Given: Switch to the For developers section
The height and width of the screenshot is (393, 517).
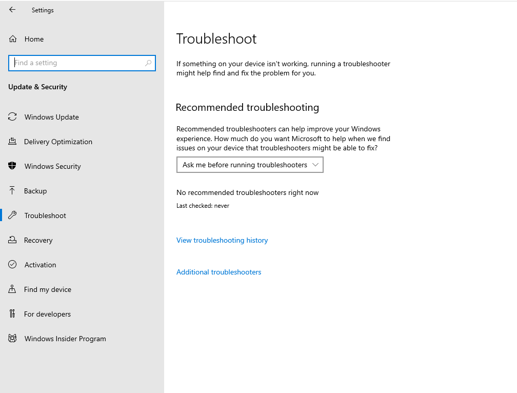Looking at the screenshot, I should point(47,314).
